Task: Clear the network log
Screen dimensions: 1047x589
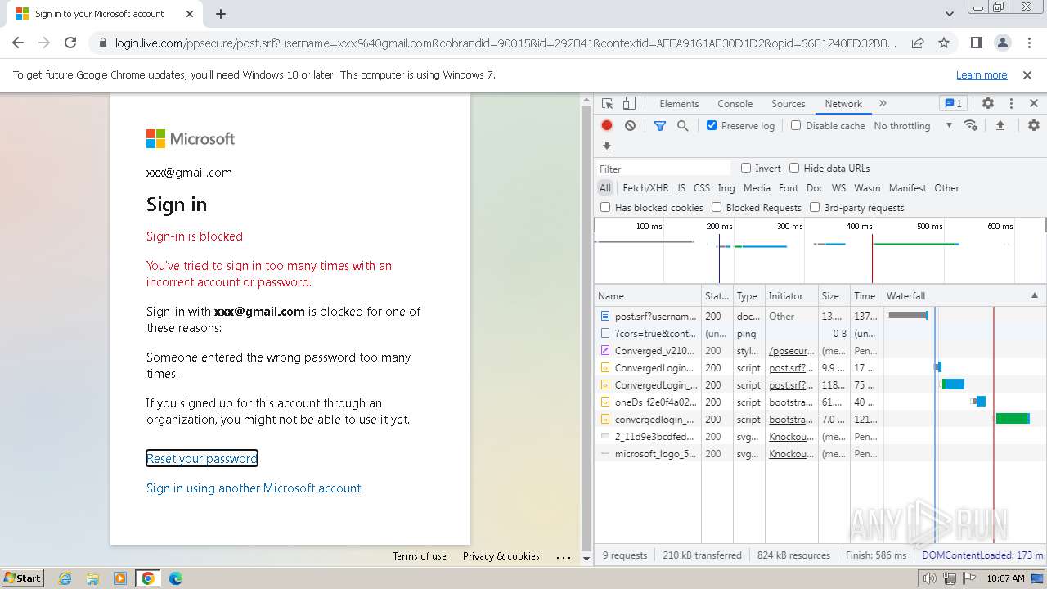Action: pyautogui.click(x=630, y=126)
